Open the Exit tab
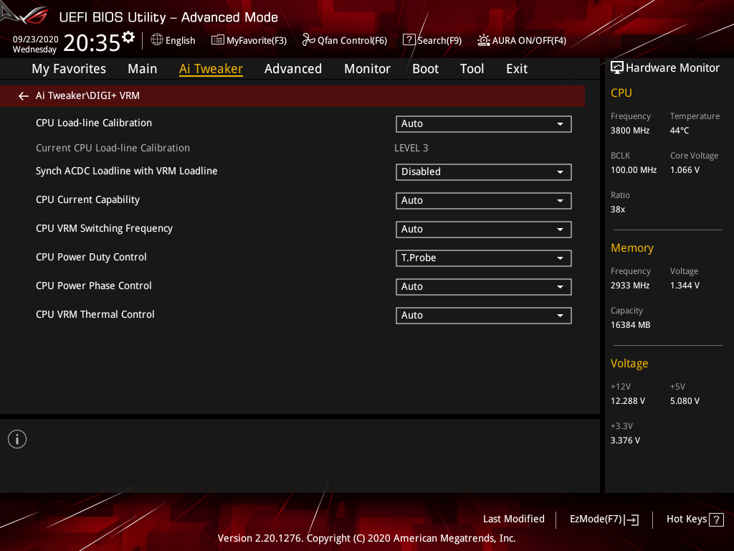This screenshot has width=734, height=551. [517, 69]
